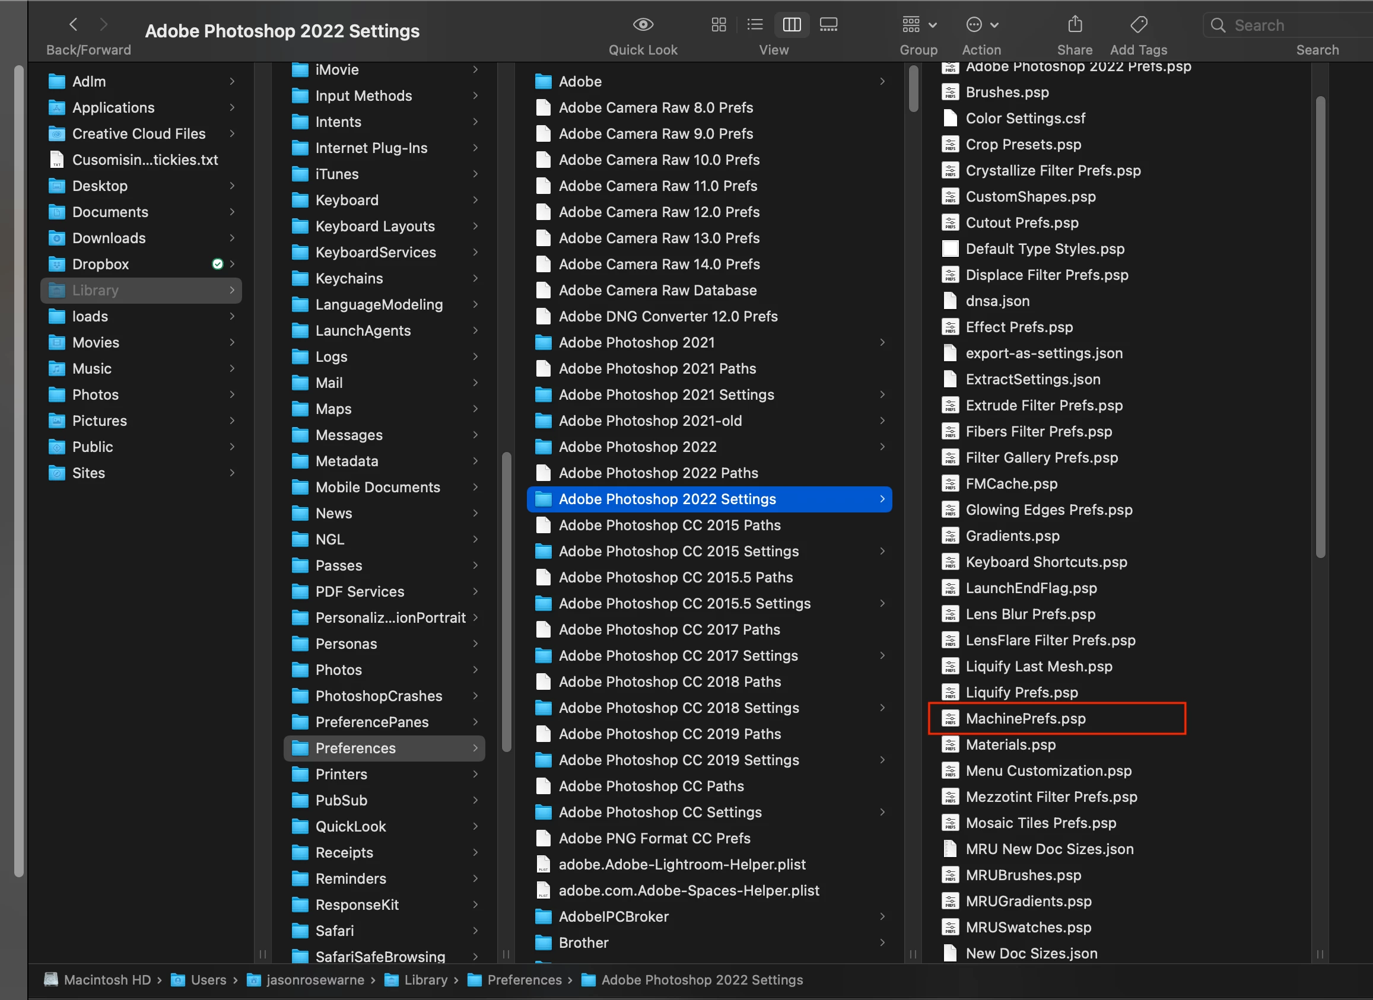Image resolution: width=1373 pixels, height=1000 pixels.
Task: Switch to gallery view
Action: [828, 25]
